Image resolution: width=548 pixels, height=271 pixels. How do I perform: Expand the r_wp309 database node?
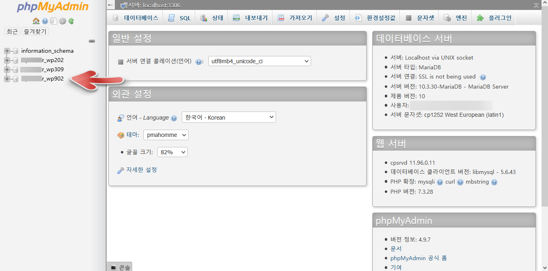7,69
